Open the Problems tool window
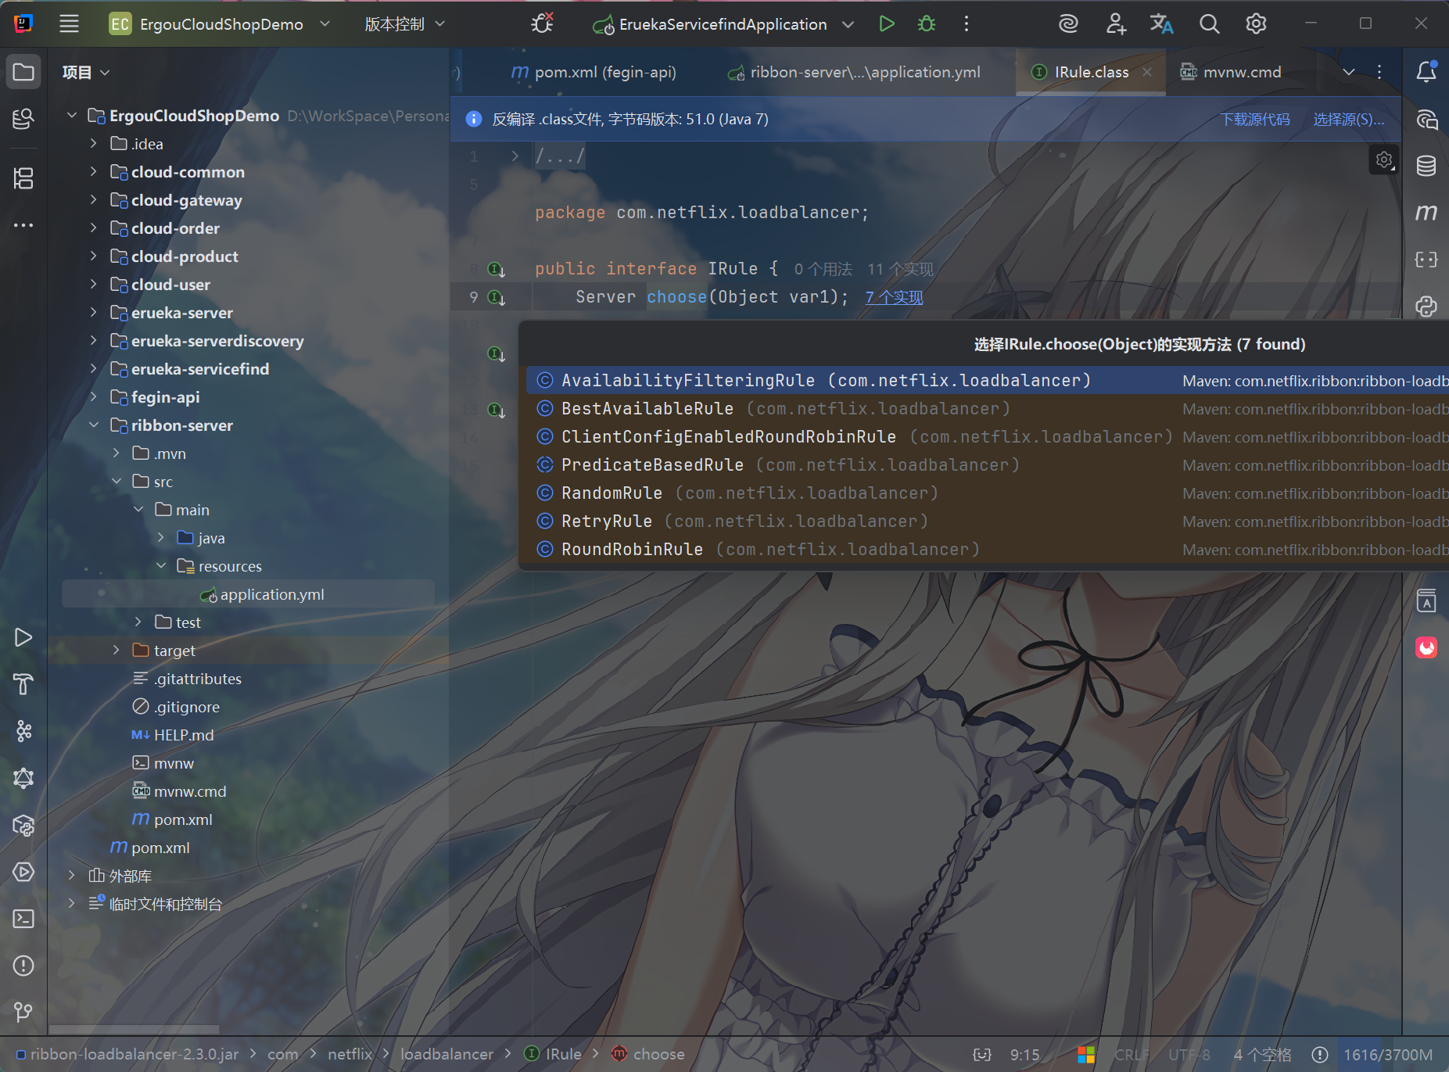The width and height of the screenshot is (1449, 1072). tap(23, 966)
